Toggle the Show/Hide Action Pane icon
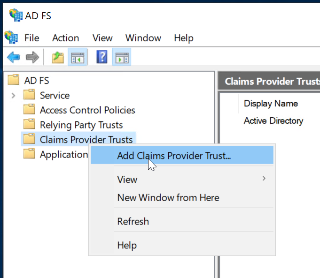The image size is (320, 278). click(122, 57)
